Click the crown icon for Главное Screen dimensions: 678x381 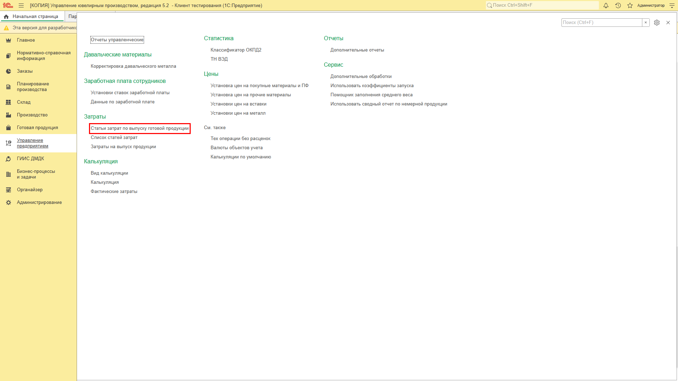click(8, 40)
